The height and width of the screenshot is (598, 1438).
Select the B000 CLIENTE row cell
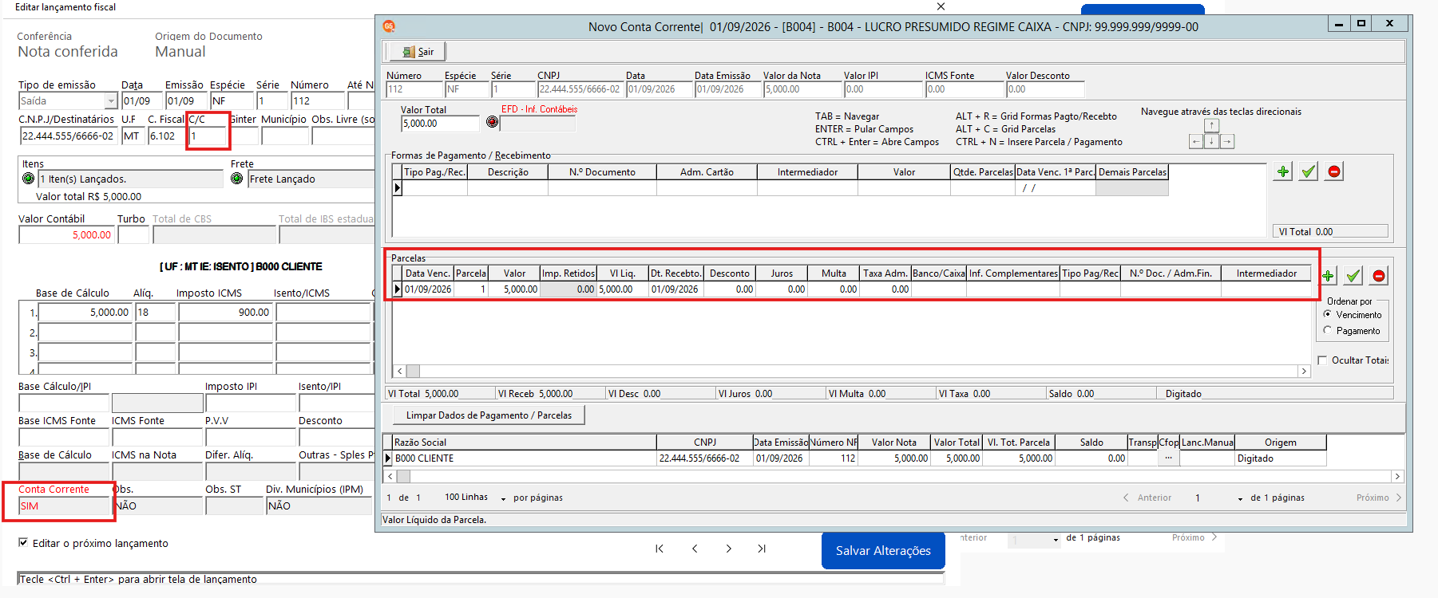click(x=524, y=458)
